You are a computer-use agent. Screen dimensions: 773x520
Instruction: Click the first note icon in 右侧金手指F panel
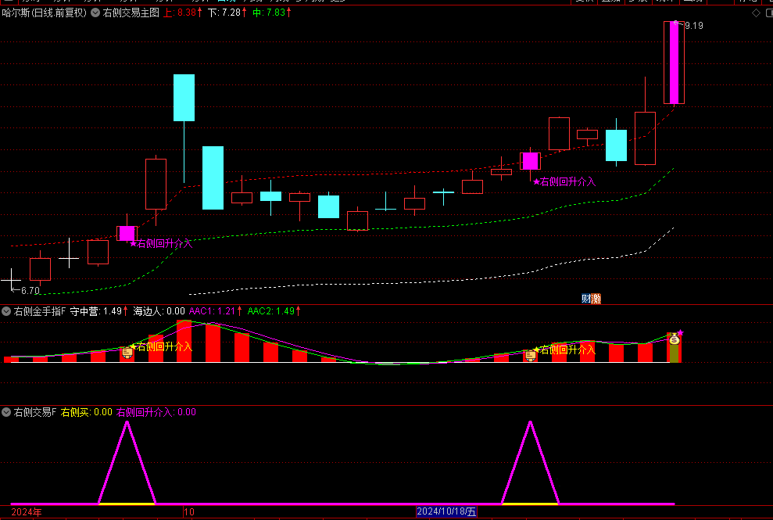pyautogui.click(x=127, y=352)
